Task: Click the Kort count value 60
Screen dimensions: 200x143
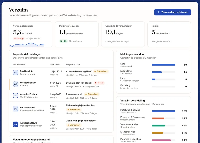Action: coord(185,65)
